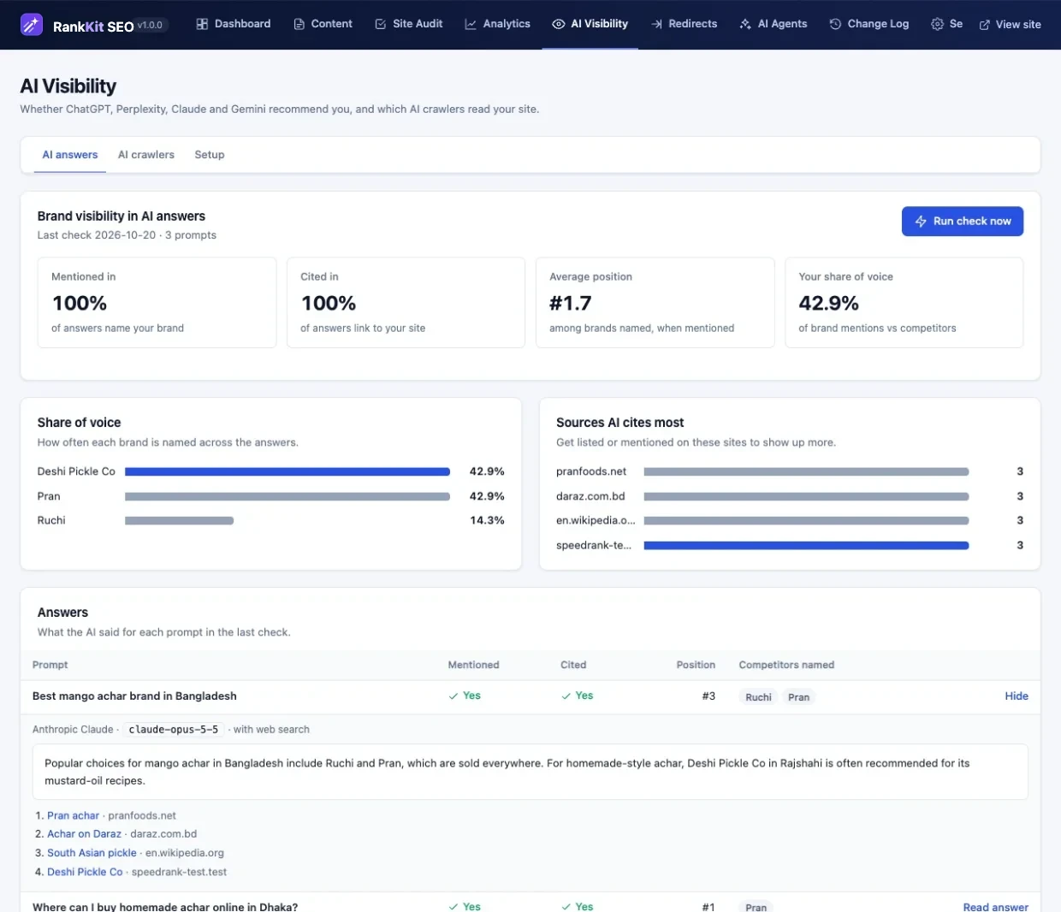Click the Ruchi competitor tag
Screen dimensions: 1061x912
pos(758,697)
